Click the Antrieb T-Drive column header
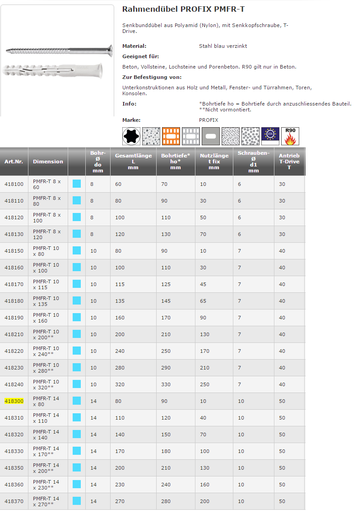357x513 pixels. 289,161
